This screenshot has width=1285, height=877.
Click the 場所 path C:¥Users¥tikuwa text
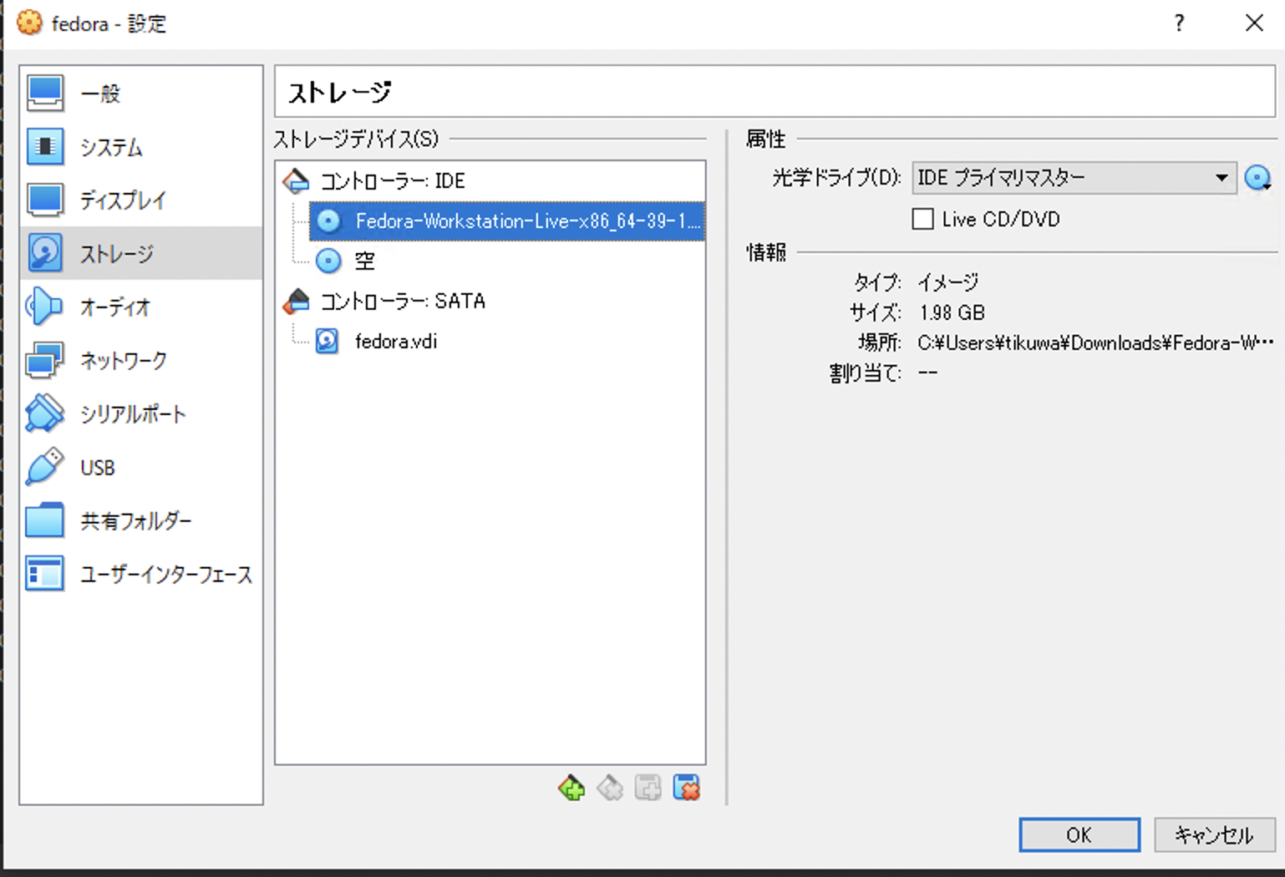(1095, 342)
